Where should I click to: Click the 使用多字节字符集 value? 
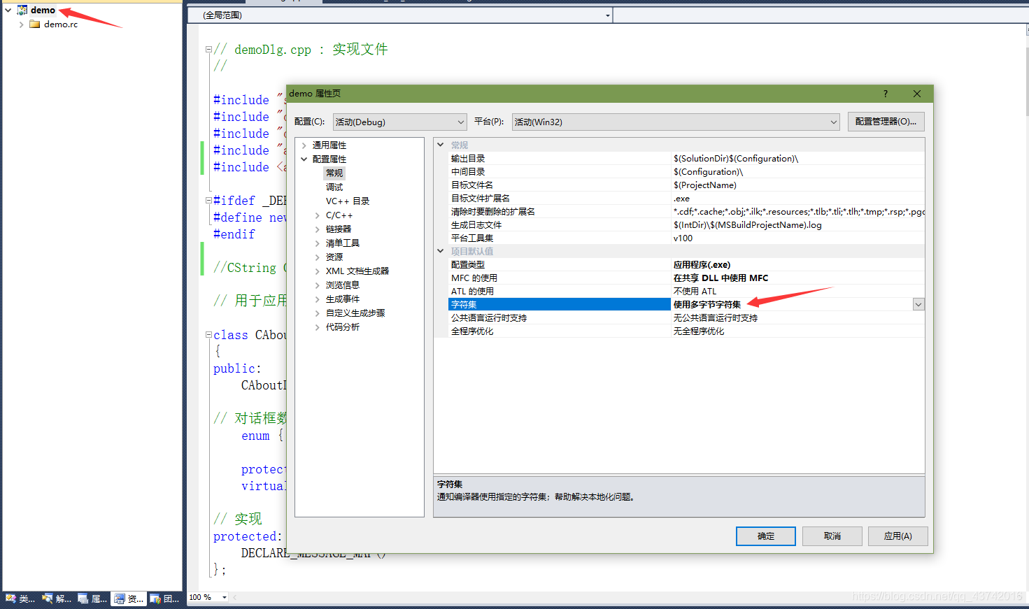click(x=707, y=305)
